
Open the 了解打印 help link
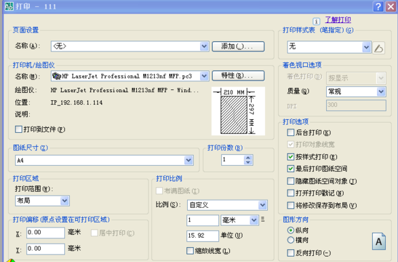click(x=338, y=20)
